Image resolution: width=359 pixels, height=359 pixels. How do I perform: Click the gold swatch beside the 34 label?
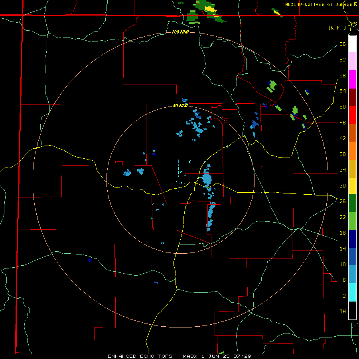coord(352,169)
